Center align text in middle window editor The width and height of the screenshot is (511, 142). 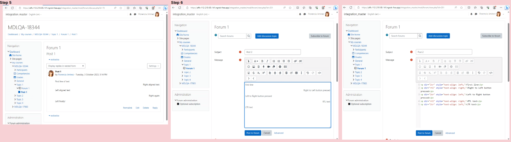coord(275,73)
